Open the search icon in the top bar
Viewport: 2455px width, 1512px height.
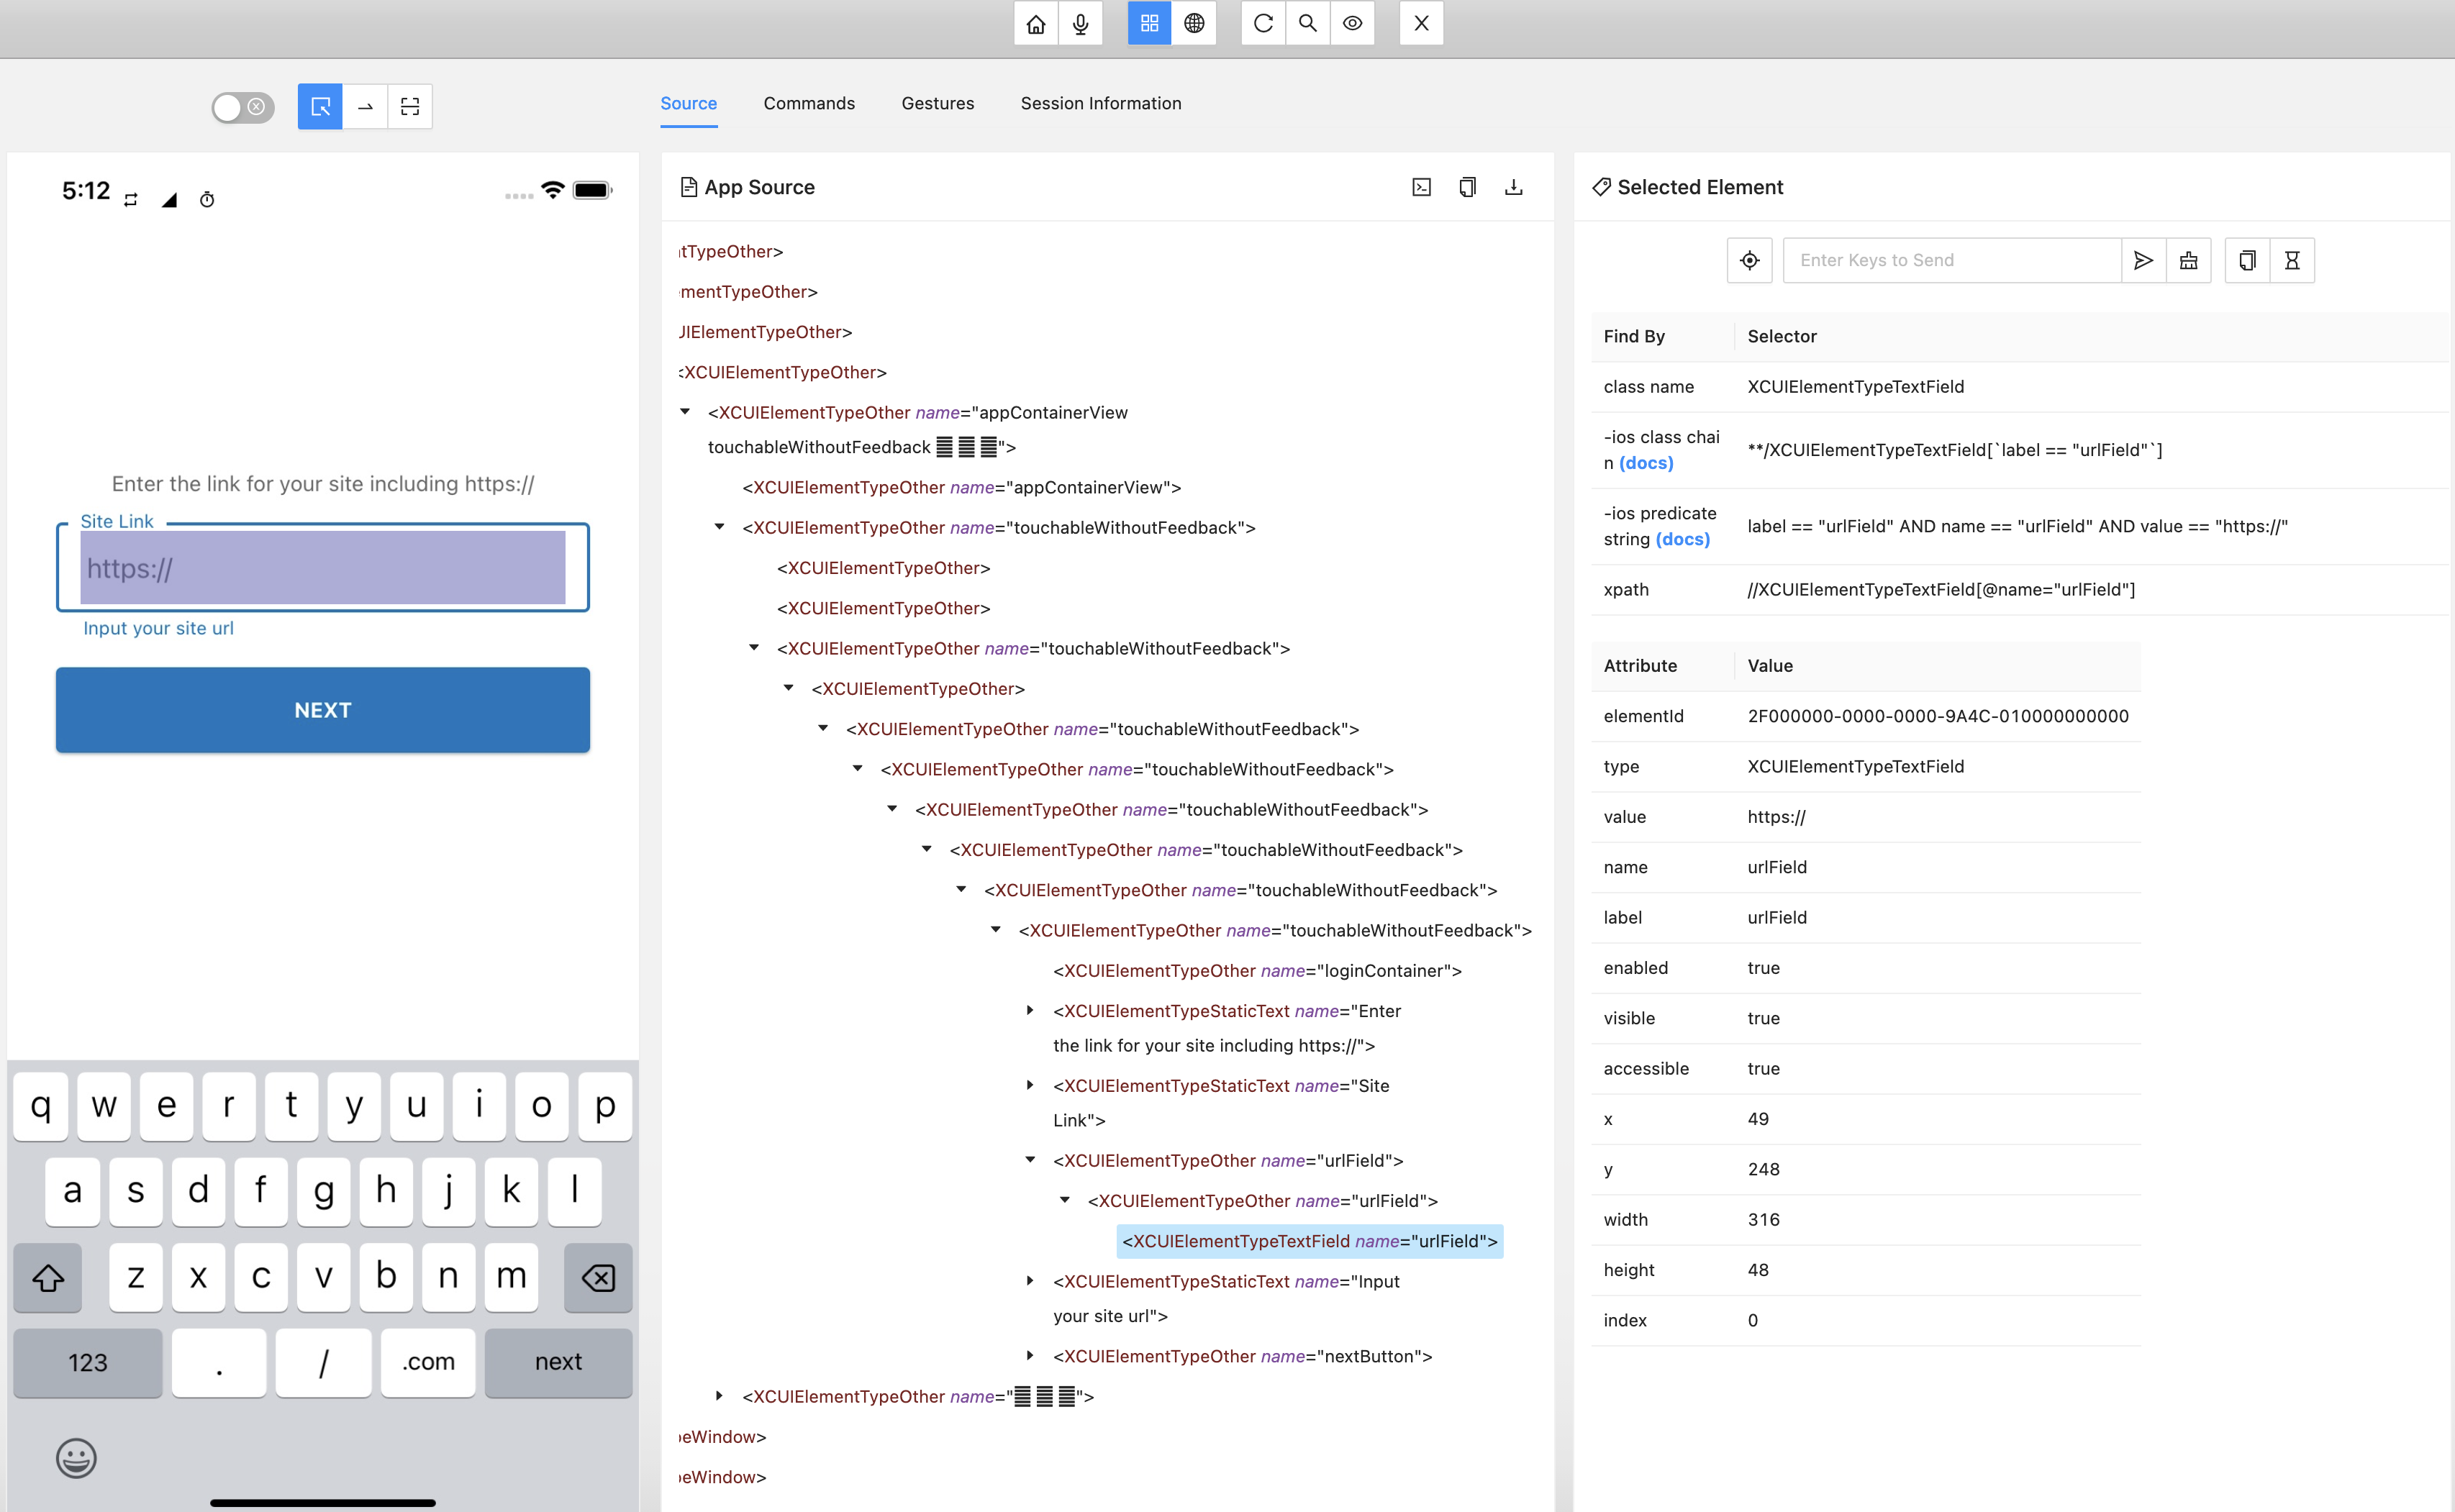pos(1307,23)
